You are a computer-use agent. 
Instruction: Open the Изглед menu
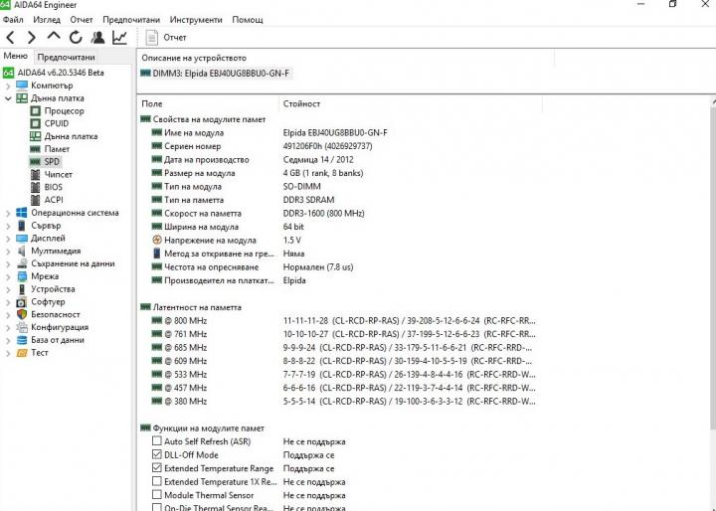pyautogui.click(x=47, y=20)
